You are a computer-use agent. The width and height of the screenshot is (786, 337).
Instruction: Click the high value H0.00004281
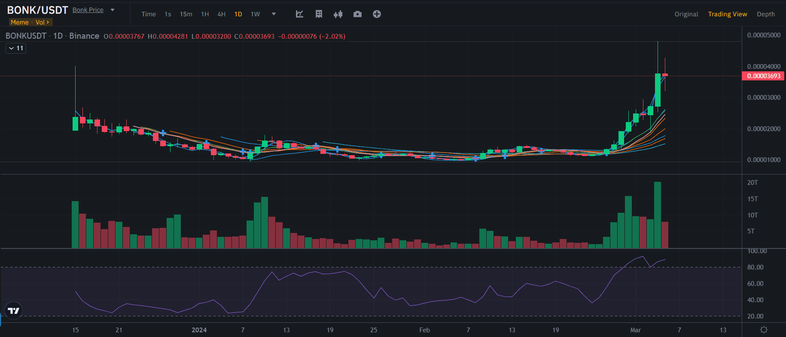168,37
